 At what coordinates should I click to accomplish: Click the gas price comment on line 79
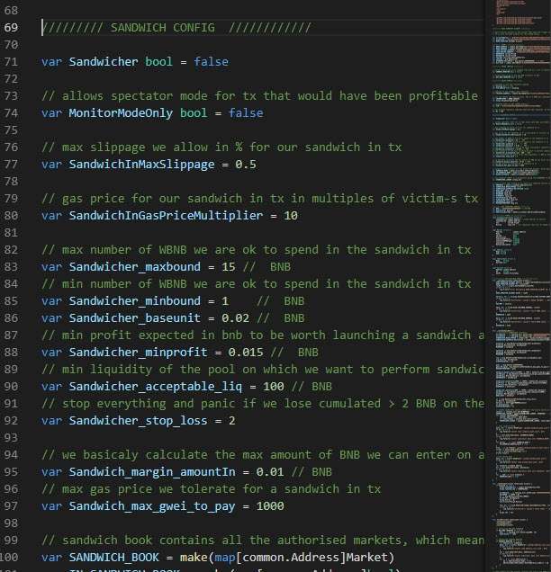tap(259, 199)
